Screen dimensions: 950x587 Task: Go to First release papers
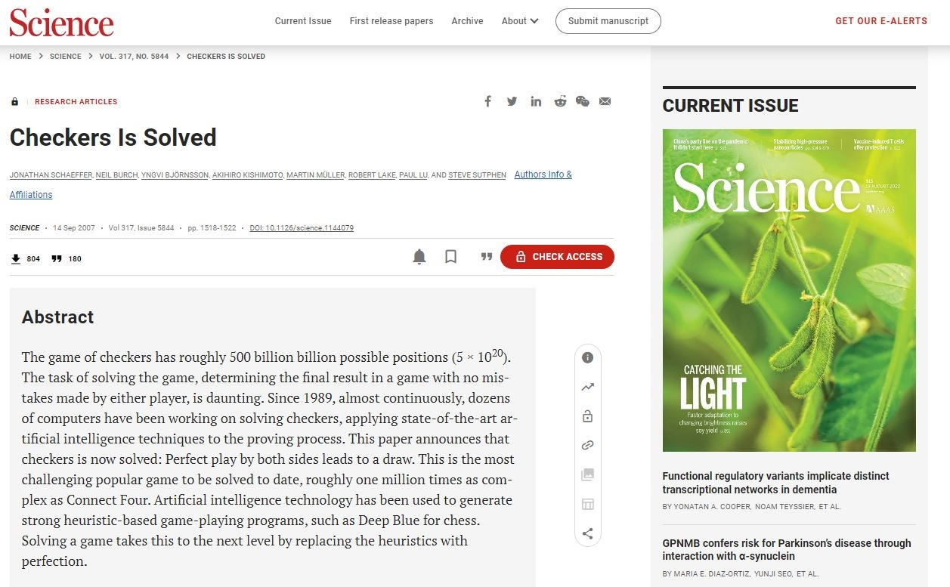(x=391, y=21)
